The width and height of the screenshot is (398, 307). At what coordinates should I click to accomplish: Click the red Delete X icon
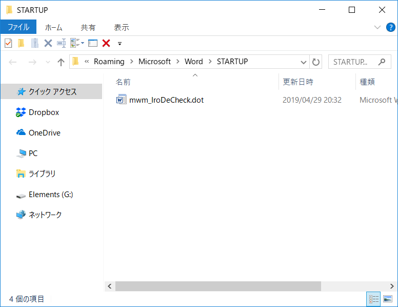(106, 43)
